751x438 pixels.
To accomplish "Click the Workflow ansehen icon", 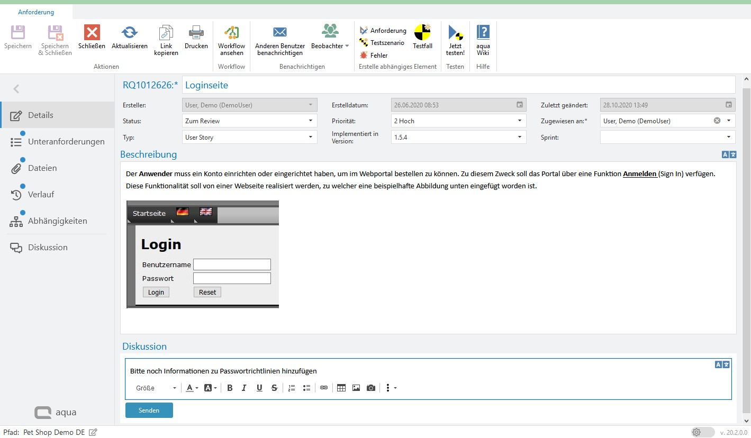I will [231, 33].
